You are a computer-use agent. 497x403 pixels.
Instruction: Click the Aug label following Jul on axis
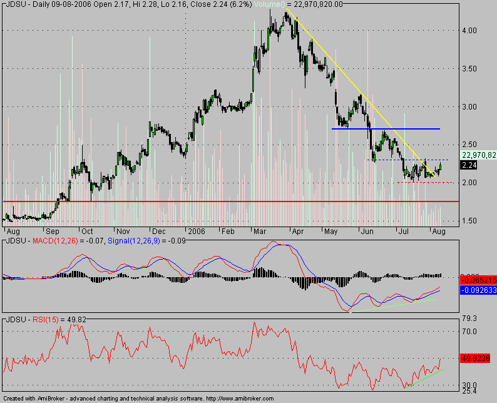pos(439,232)
